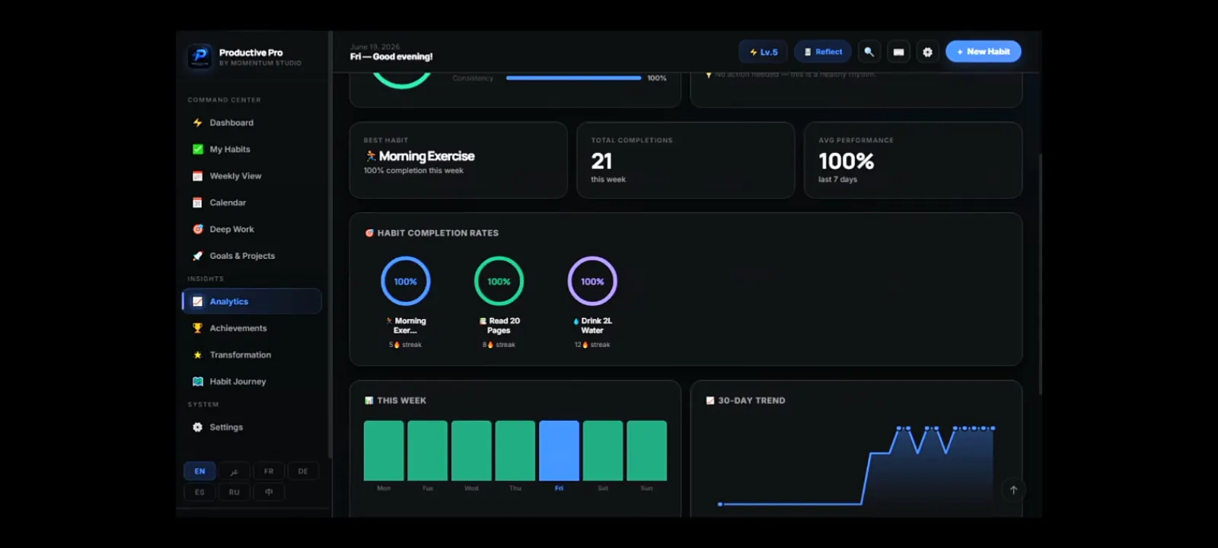Click the Total Completions 21 card

click(686, 160)
